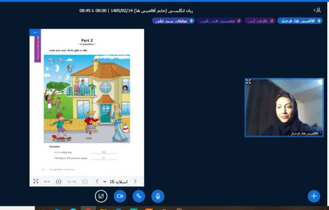Screen dimensions: 329x210
Task: Mute the microphone button
Action: [158, 196]
